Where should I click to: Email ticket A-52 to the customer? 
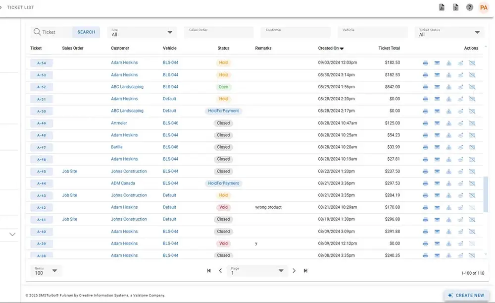(437, 87)
